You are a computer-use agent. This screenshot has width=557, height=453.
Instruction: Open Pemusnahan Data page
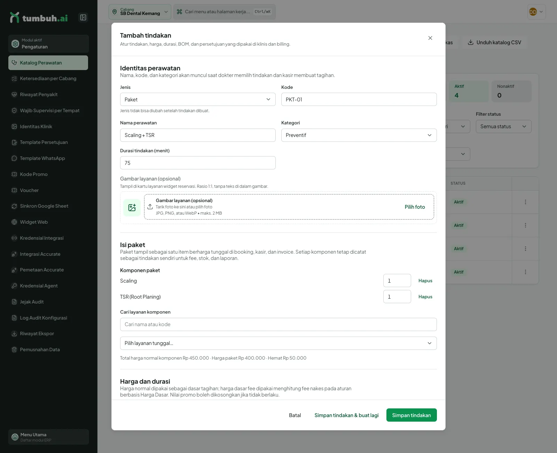48,350
